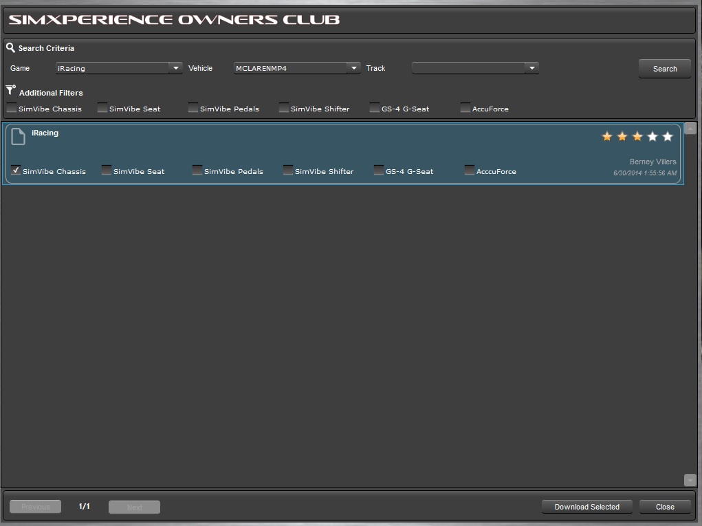Click Download Selected button
The width and height of the screenshot is (702, 526).
coord(587,507)
